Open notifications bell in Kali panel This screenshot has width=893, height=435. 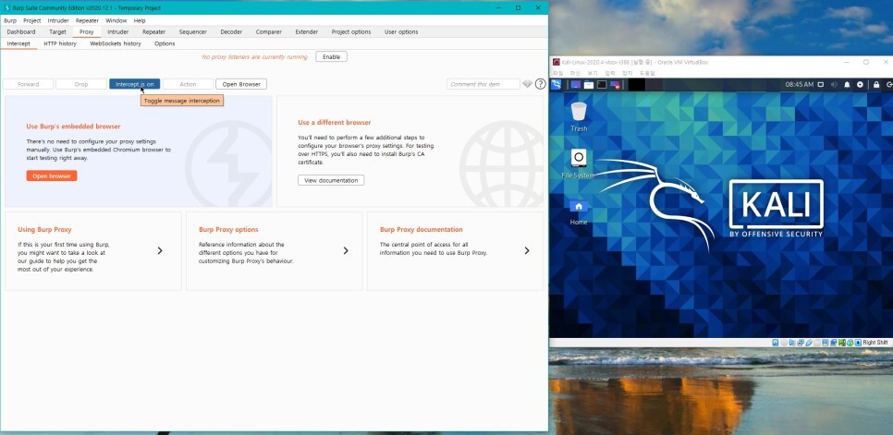point(847,84)
